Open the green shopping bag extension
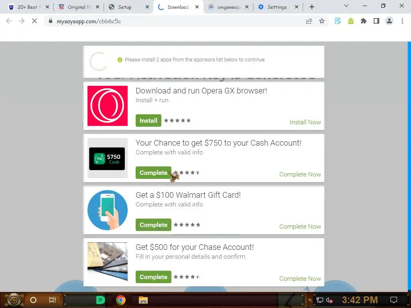 point(351,21)
